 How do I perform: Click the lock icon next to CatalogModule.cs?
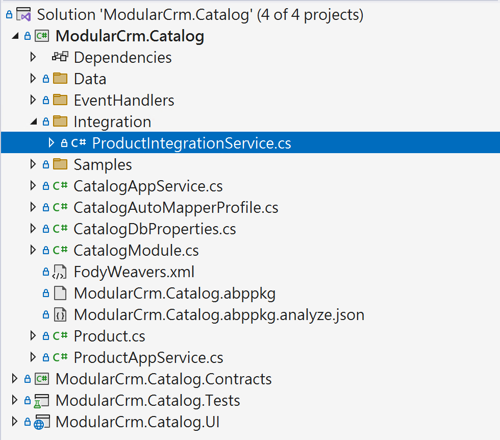(x=47, y=250)
